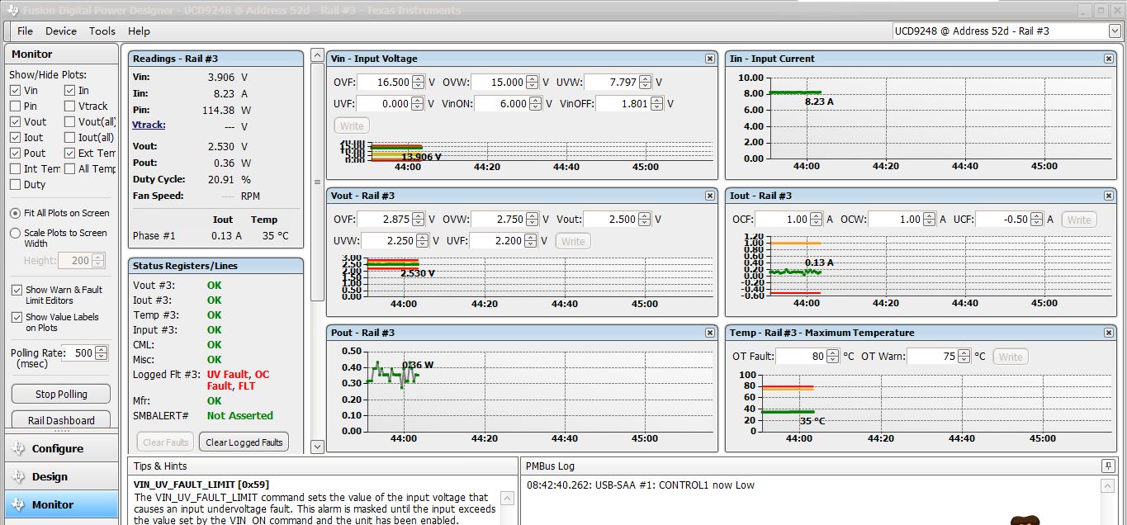
Task: Click the Vout OVF 2.875 field
Action: click(x=385, y=220)
